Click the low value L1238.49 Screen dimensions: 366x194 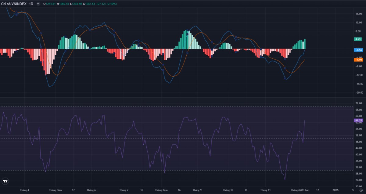click(x=76, y=4)
